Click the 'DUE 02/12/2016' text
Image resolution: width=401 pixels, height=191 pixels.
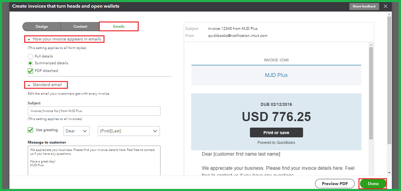[x=276, y=104]
